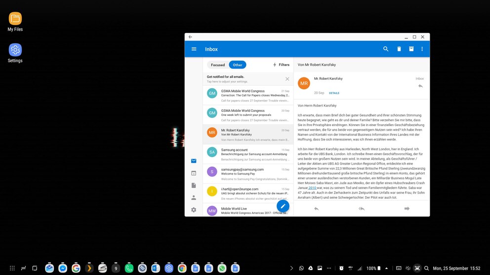Click Google Drive notification icon in tray
The image size is (490, 275).
click(310, 268)
